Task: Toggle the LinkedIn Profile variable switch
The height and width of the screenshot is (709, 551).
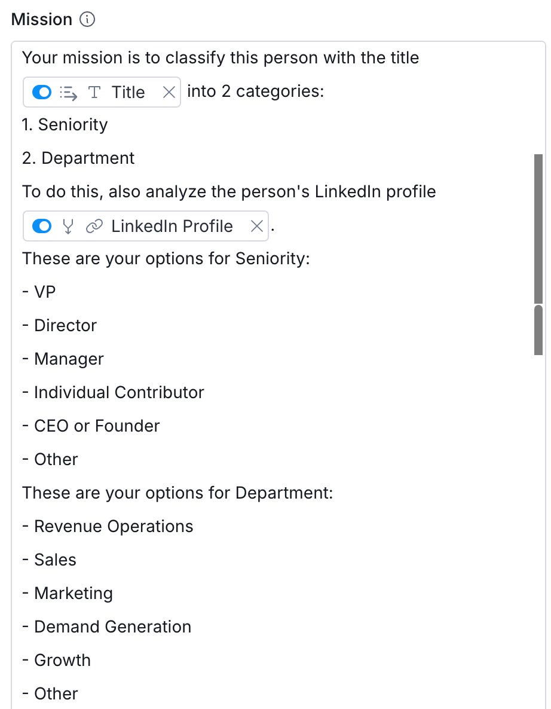Action: tap(42, 226)
